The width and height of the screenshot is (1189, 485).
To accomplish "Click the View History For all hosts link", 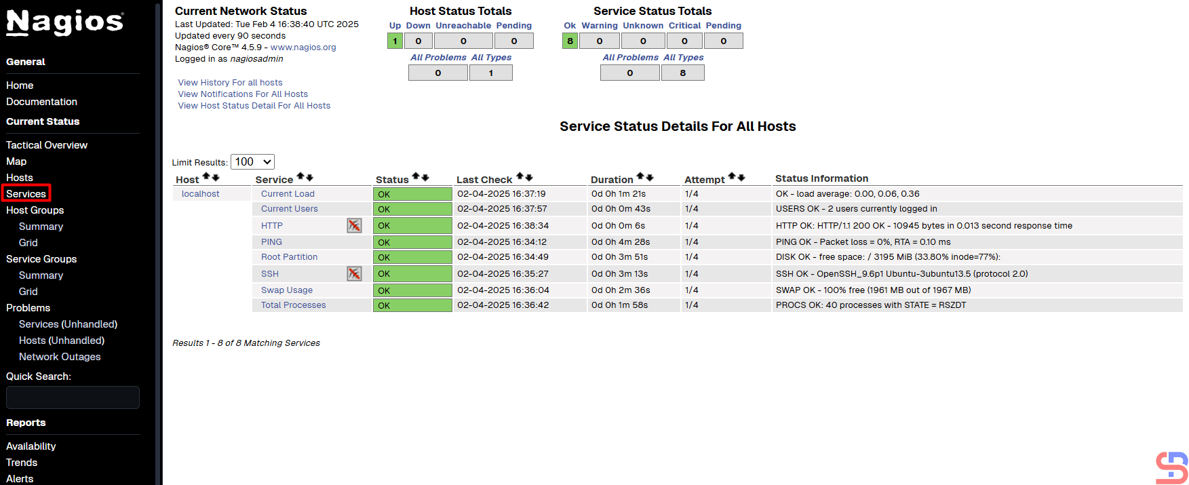I will (x=230, y=83).
